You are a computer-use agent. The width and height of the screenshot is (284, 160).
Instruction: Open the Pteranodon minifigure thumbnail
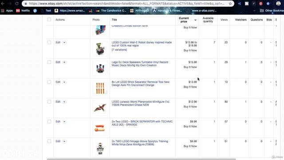pos(100,108)
